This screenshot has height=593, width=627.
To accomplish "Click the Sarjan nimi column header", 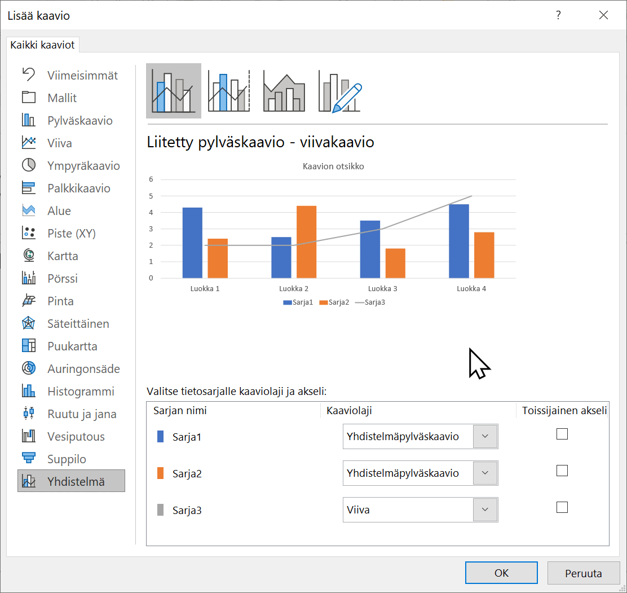I will point(180,411).
